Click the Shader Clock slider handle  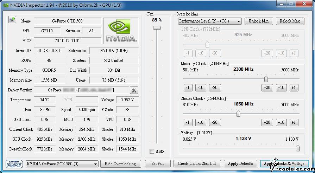(238, 114)
